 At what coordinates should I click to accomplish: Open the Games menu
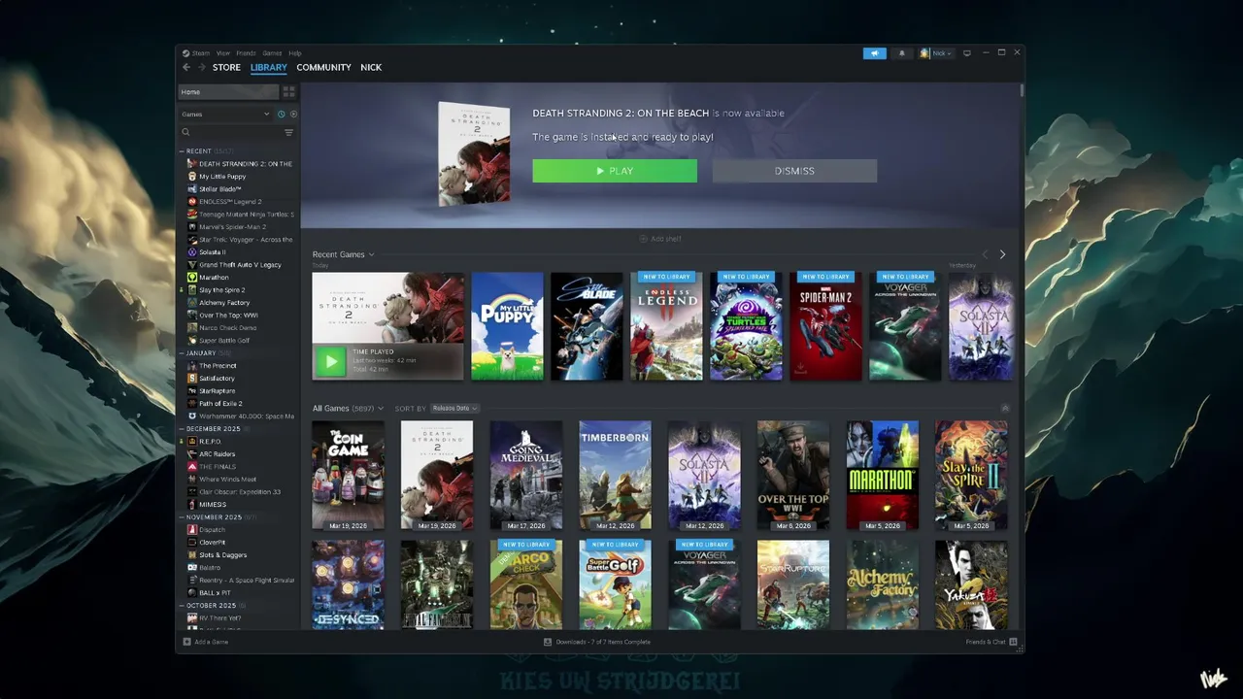[x=272, y=53]
